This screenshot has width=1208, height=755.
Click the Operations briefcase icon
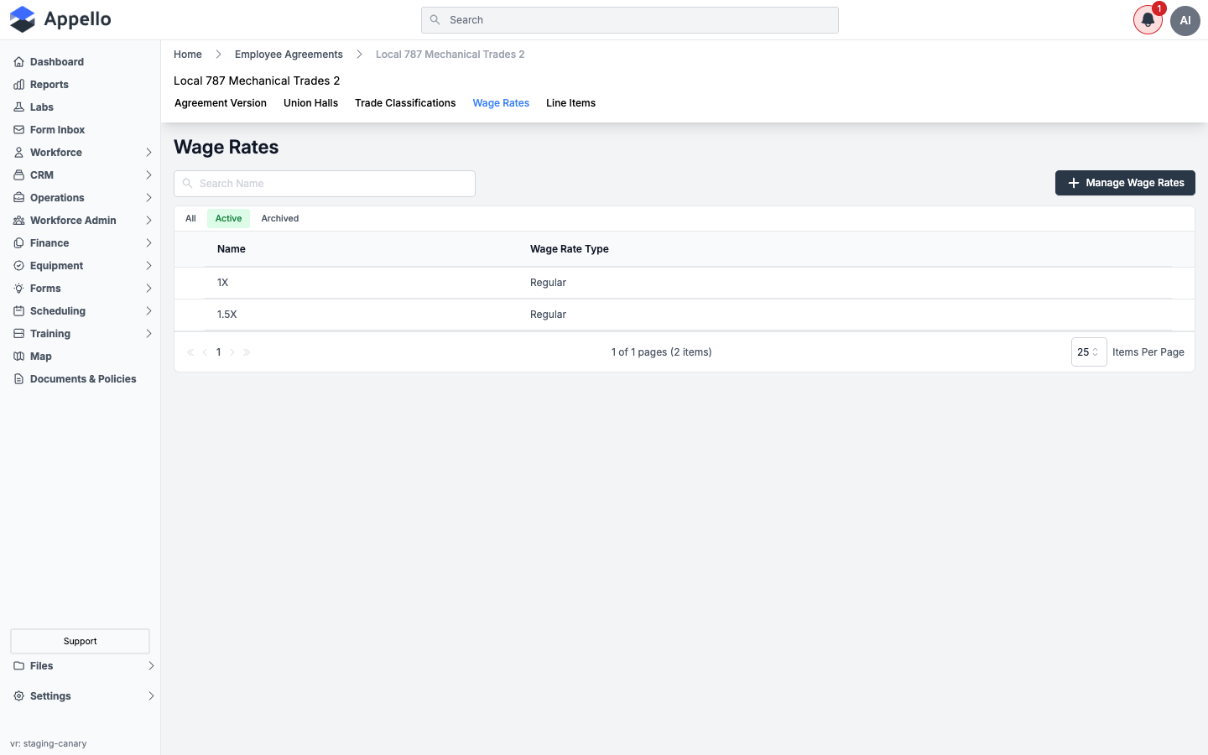18,198
